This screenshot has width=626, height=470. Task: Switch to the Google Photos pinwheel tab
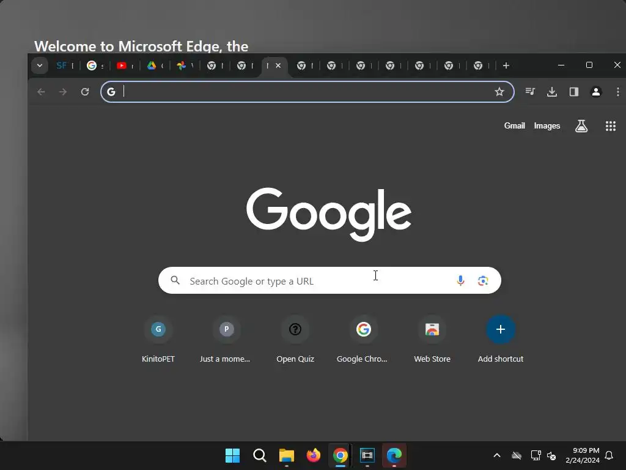[x=185, y=65]
